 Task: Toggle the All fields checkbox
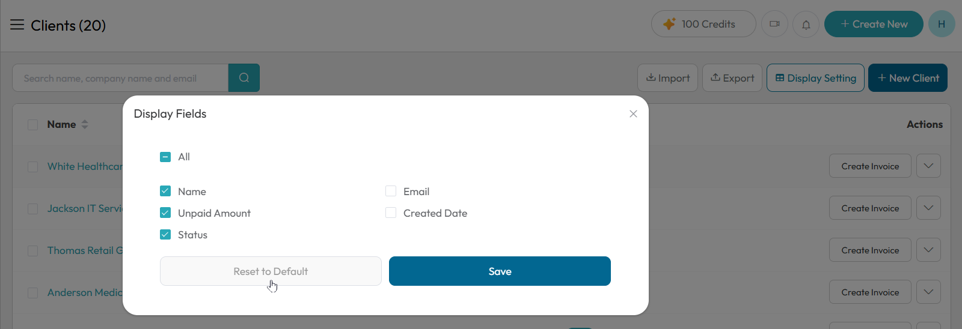click(165, 157)
